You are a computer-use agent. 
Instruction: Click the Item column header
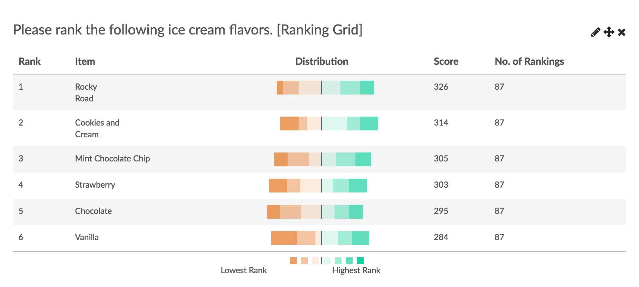click(85, 61)
